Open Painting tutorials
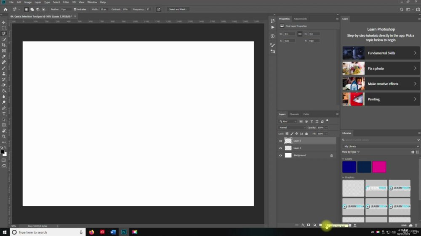The image size is (421, 236). (x=381, y=99)
